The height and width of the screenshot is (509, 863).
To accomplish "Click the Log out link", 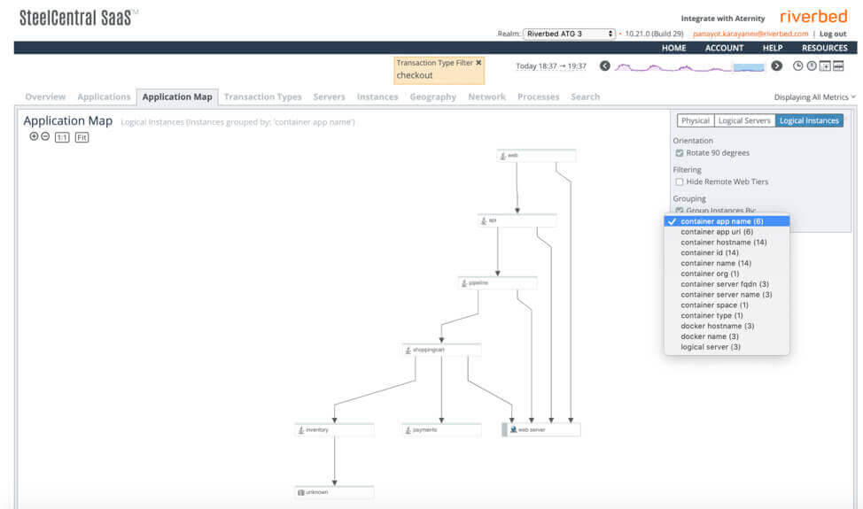I will [x=833, y=34].
